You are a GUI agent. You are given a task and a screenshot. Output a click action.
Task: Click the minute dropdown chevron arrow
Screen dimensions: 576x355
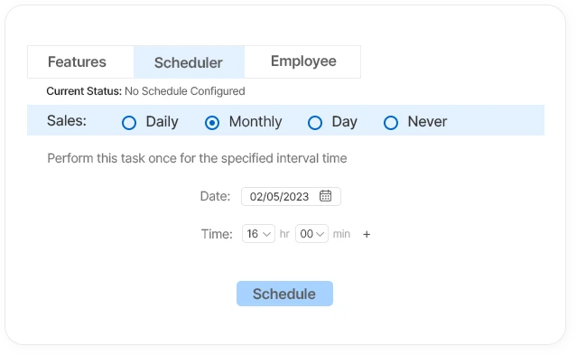320,234
